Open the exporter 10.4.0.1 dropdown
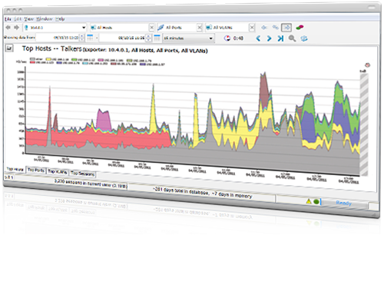The width and height of the screenshot is (384, 288). [x=55, y=28]
